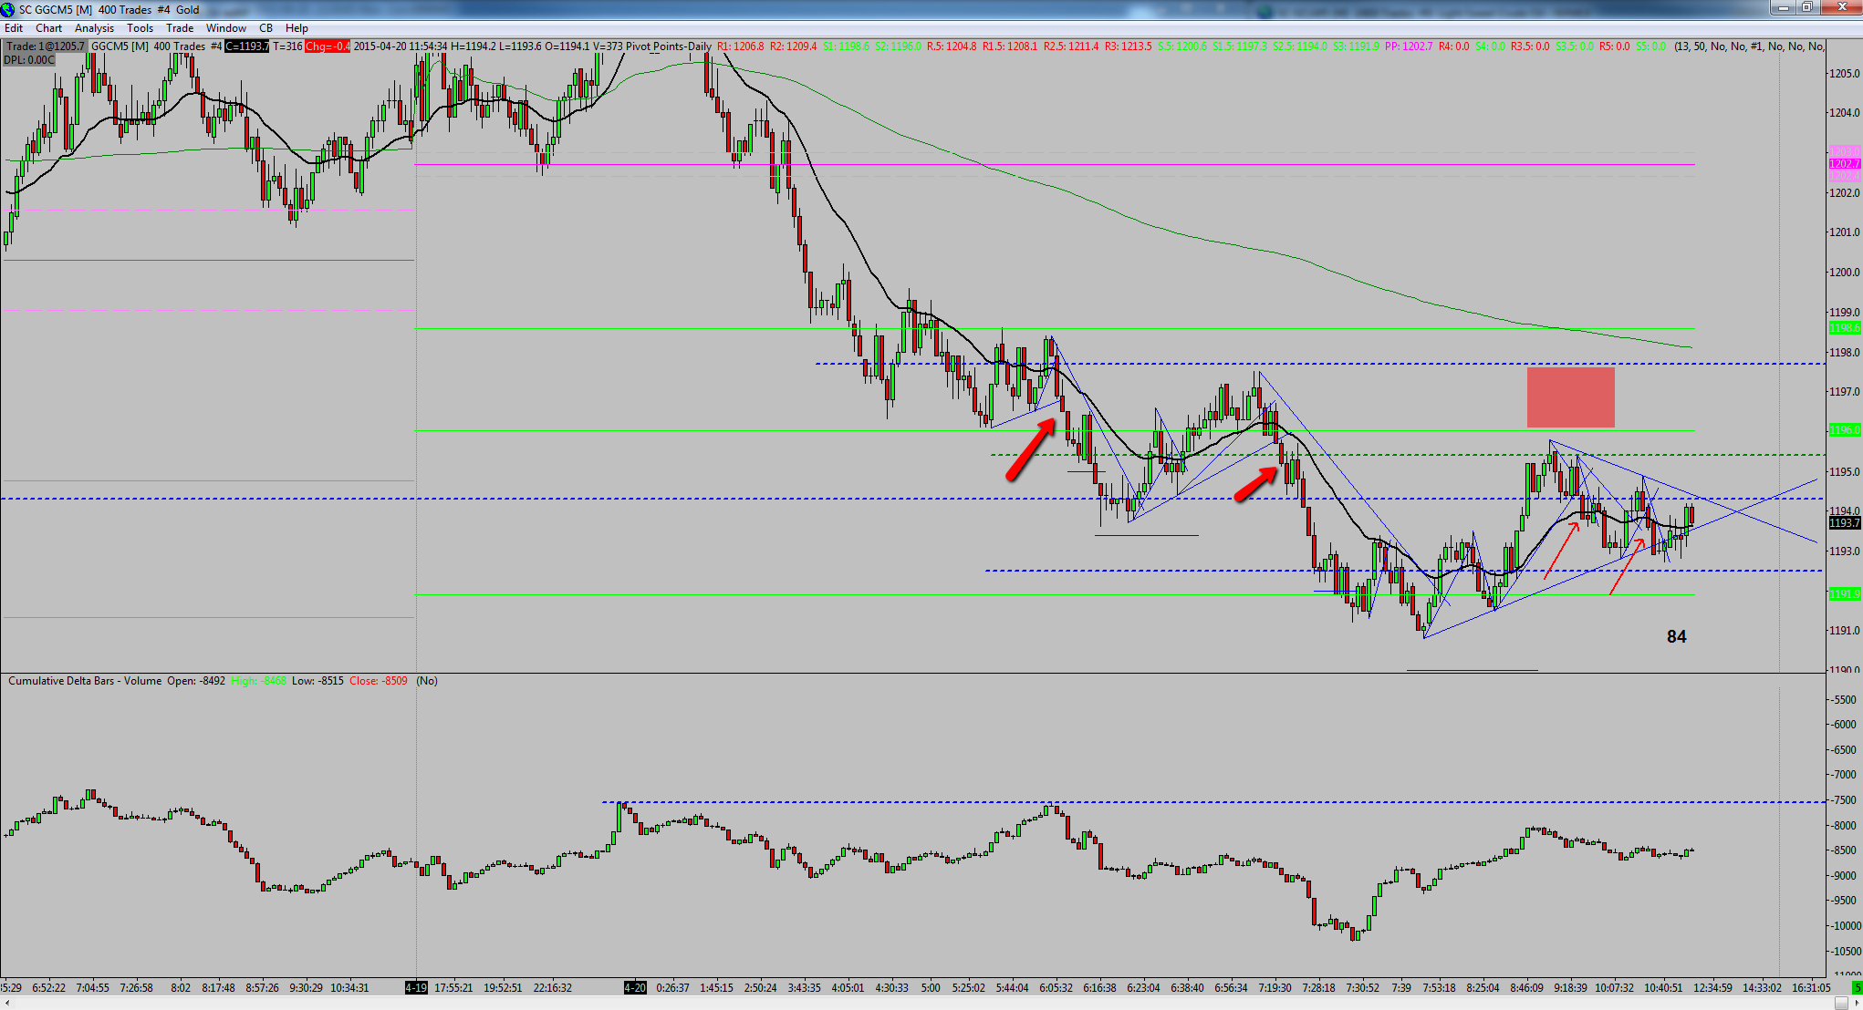This screenshot has height=1010, width=1863.
Task: Open the Analysis menu
Action: 95,28
